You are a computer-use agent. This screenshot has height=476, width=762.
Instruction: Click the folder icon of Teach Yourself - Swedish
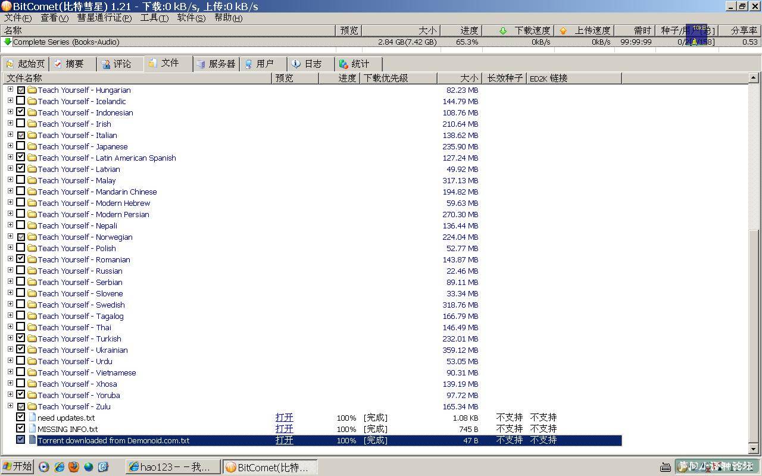[32, 305]
